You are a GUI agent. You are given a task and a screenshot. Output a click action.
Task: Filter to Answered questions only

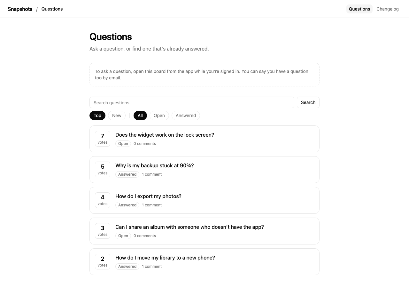tap(186, 116)
